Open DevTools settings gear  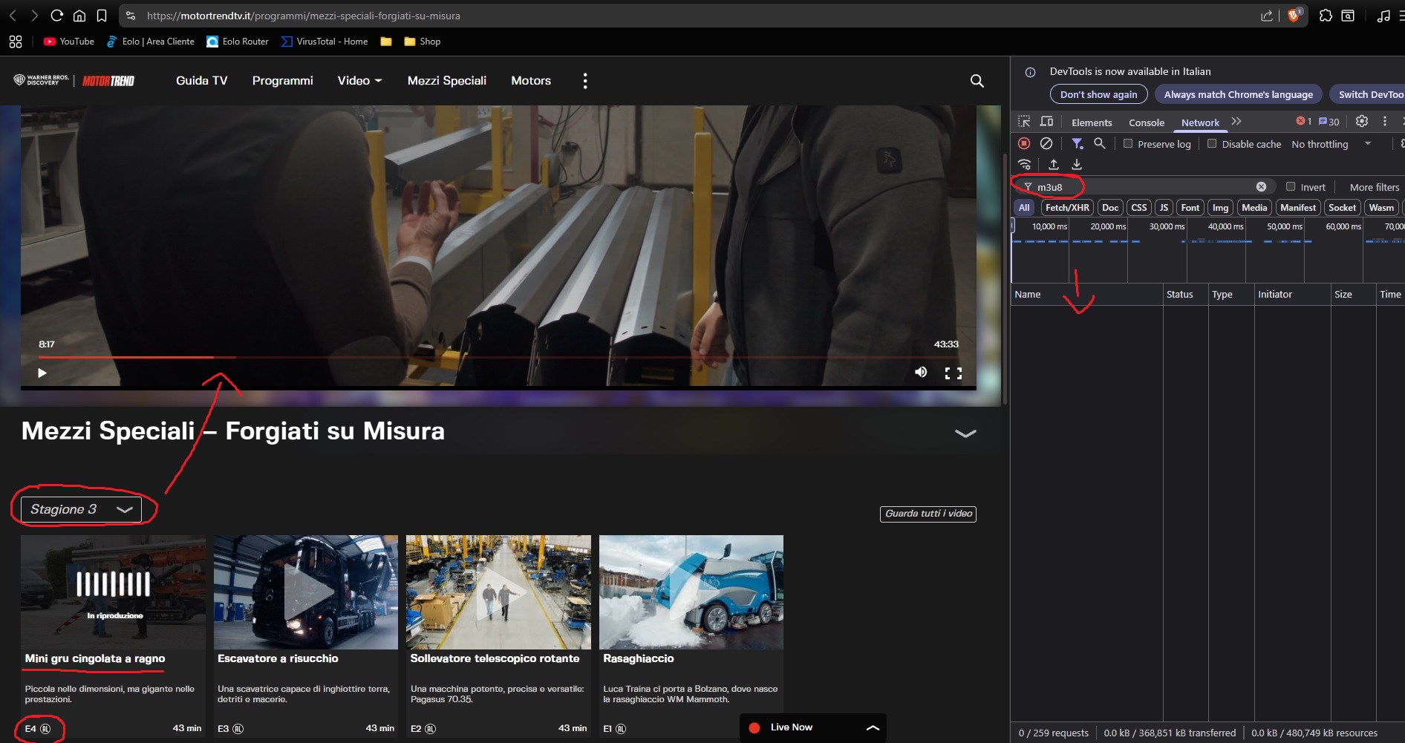[1362, 121]
